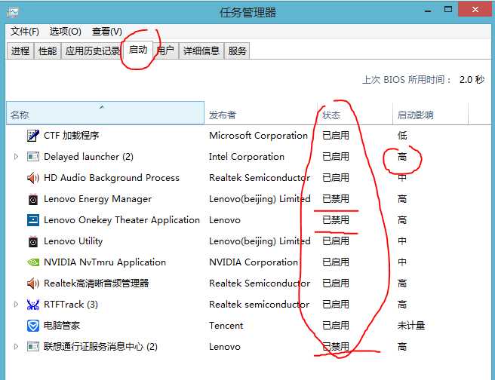Click the Lenovo Onekey Theater Application icon

[33, 220]
